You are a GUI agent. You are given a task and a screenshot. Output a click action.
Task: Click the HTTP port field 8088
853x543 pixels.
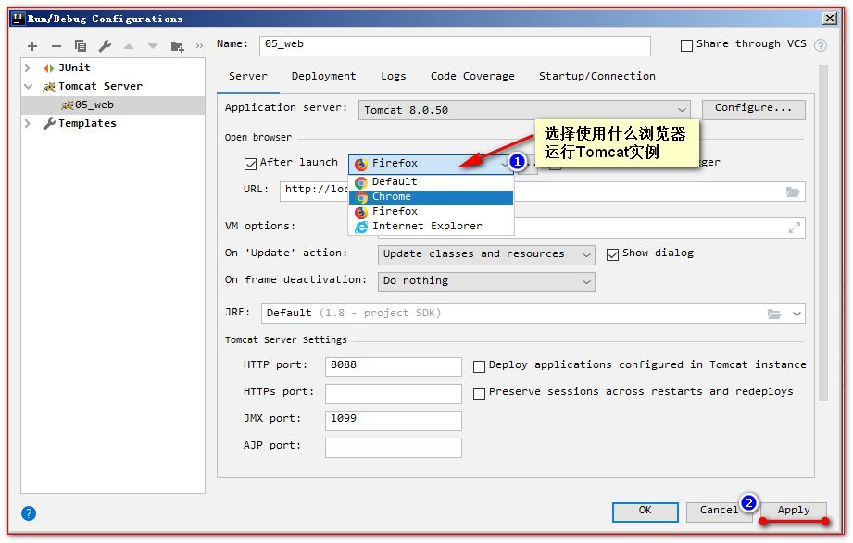pos(394,367)
